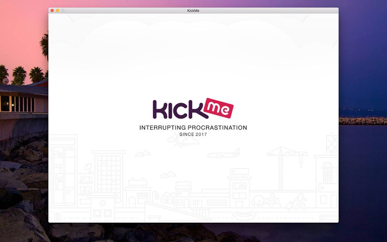Screen dimensions: 387x242
Task: Click the KickMe title in the title bar
Action: click(193, 10)
